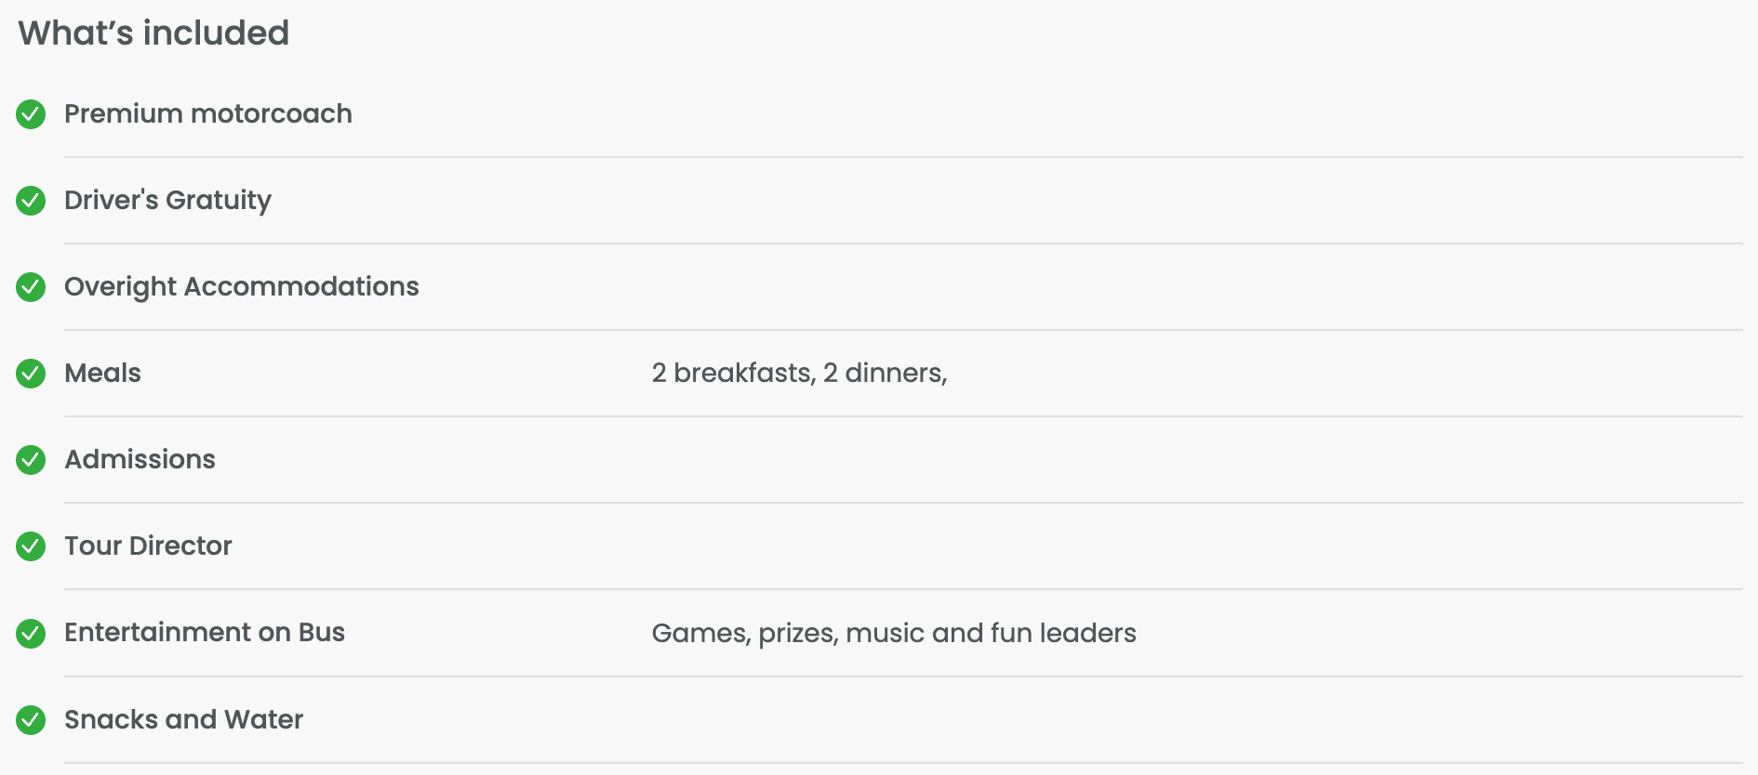Click the "What's included" heading
The image size is (1758, 775).
(153, 33)
